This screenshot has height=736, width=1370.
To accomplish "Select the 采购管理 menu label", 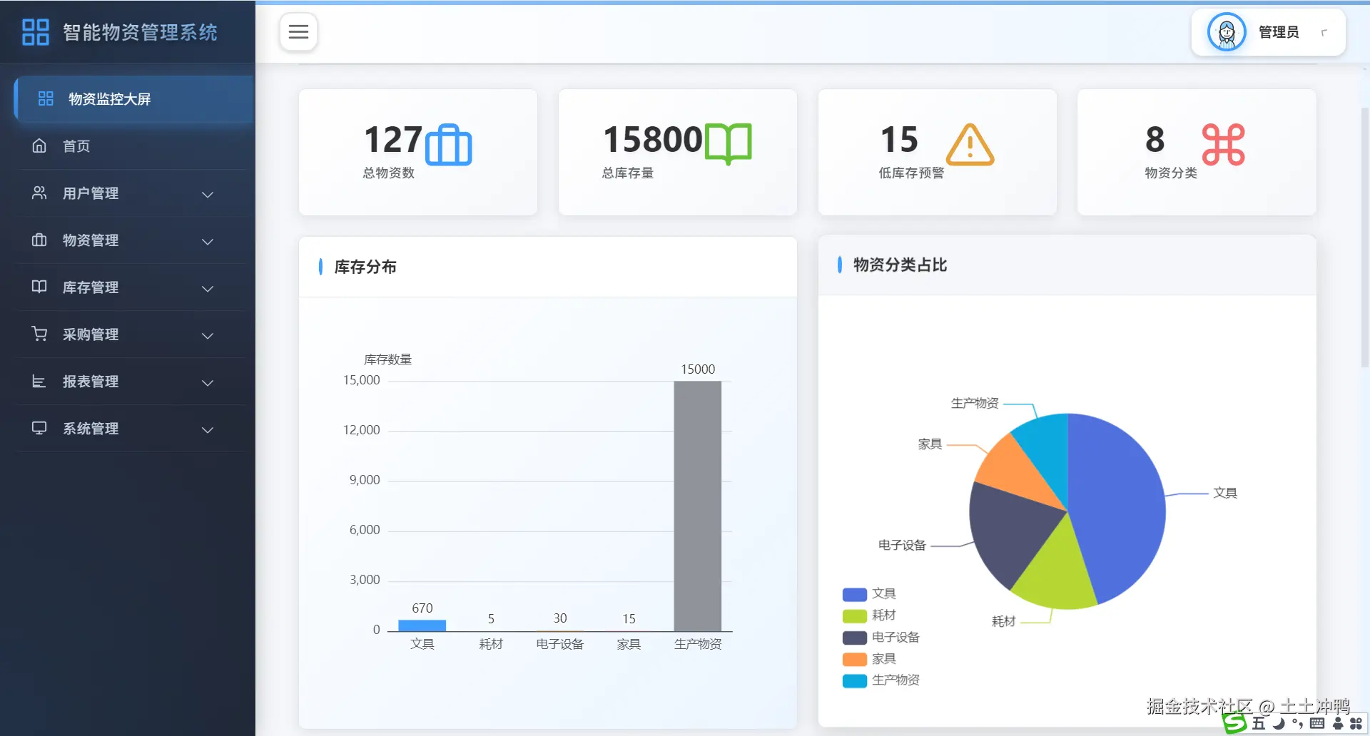I will pyautogui.click(x=91, y=334).
